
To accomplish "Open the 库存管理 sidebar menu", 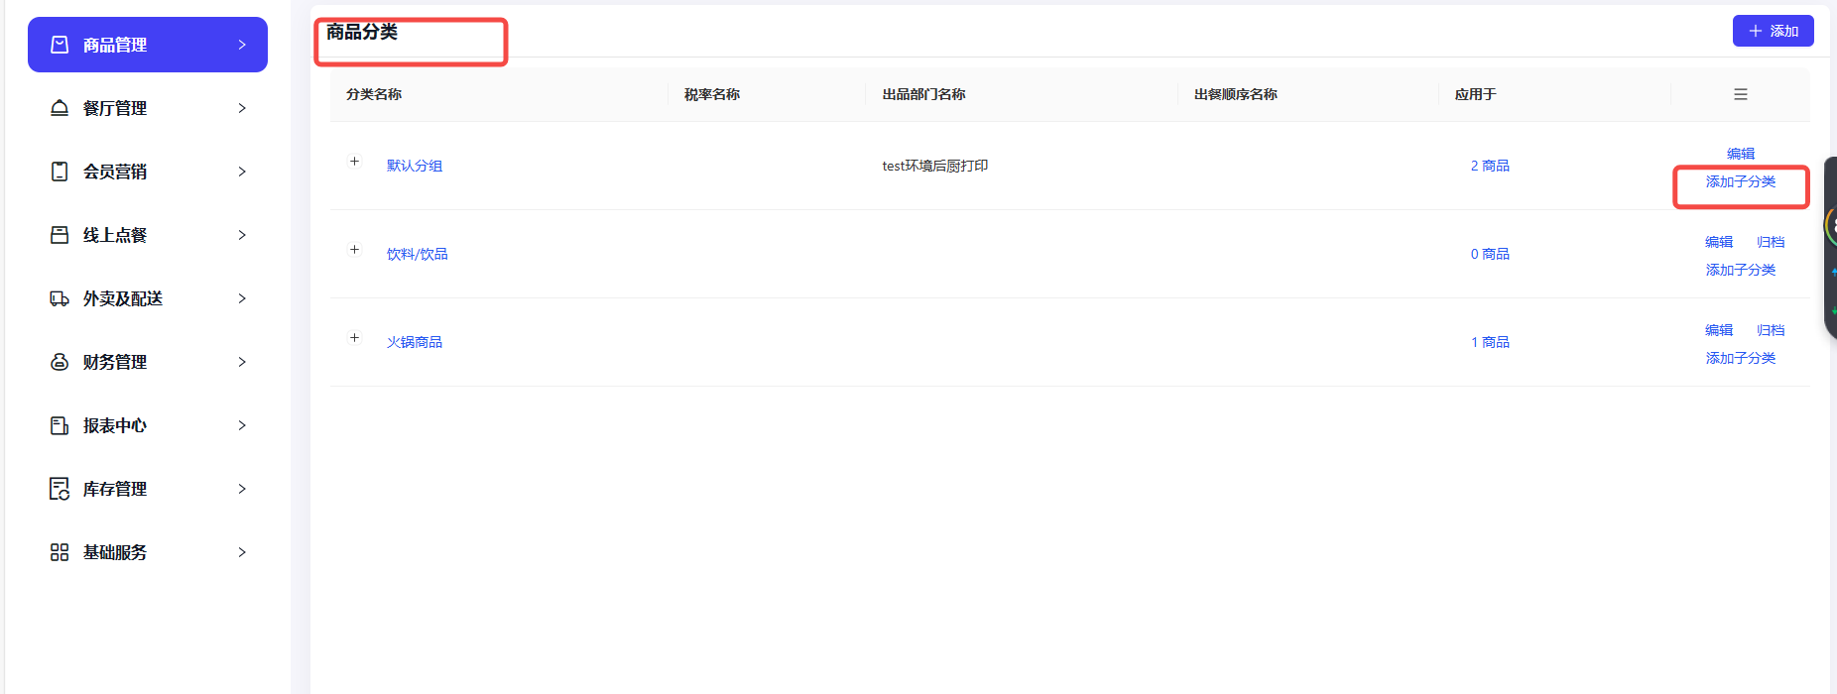I will click(x=148, y=489).
